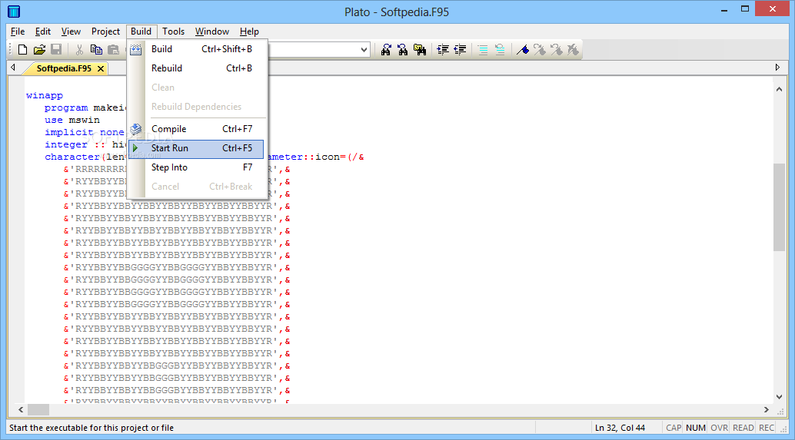The width and height of the screenshot is (795, 440).
Task: Click the previous bookmark toolbar icon
Action: (x=556, y=50)
